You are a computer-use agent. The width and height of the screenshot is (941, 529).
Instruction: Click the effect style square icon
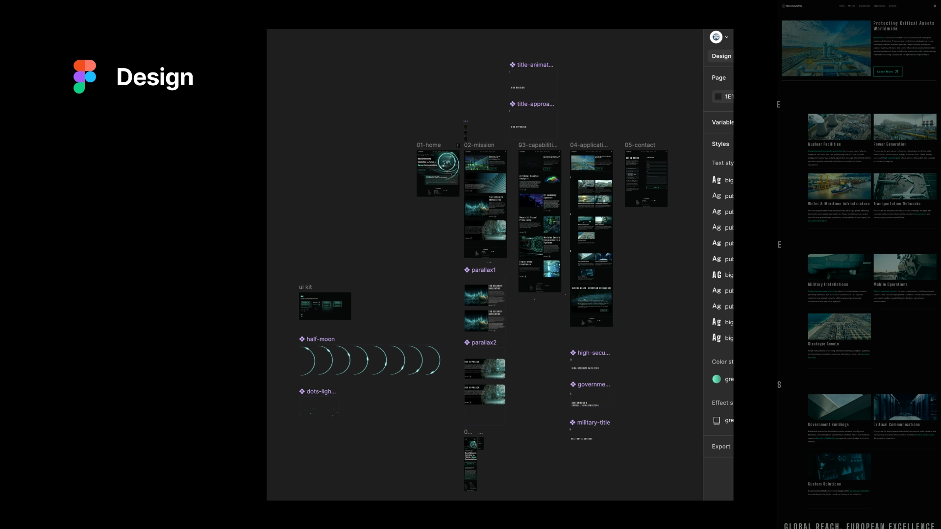coord(717,420)
